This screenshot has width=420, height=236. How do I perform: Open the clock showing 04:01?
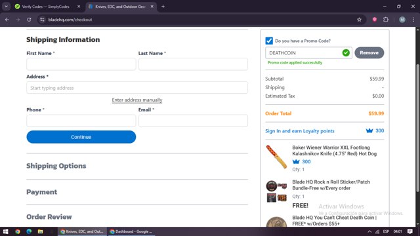[398, 231]
